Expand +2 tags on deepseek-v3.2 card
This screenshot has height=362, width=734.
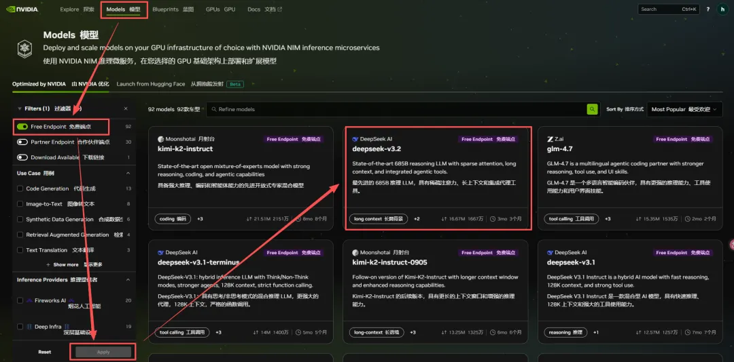coord(417,218)
